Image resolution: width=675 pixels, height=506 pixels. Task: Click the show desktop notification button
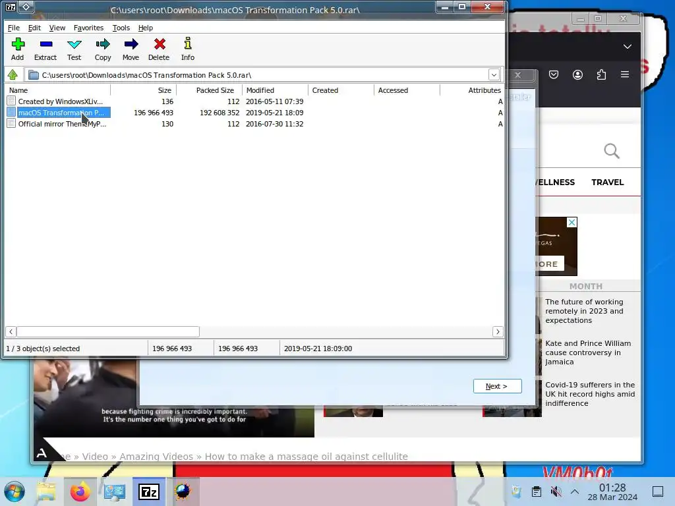point(658,492)
